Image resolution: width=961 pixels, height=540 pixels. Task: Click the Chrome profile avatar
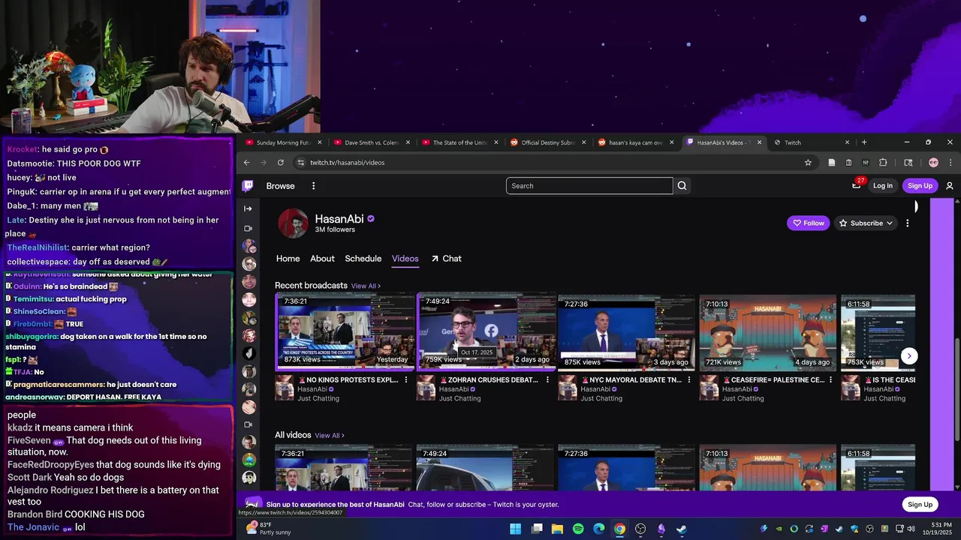coord(933,163)
